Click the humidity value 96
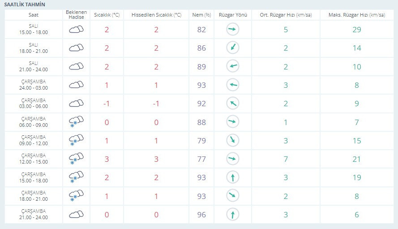 tap(201, 215)
